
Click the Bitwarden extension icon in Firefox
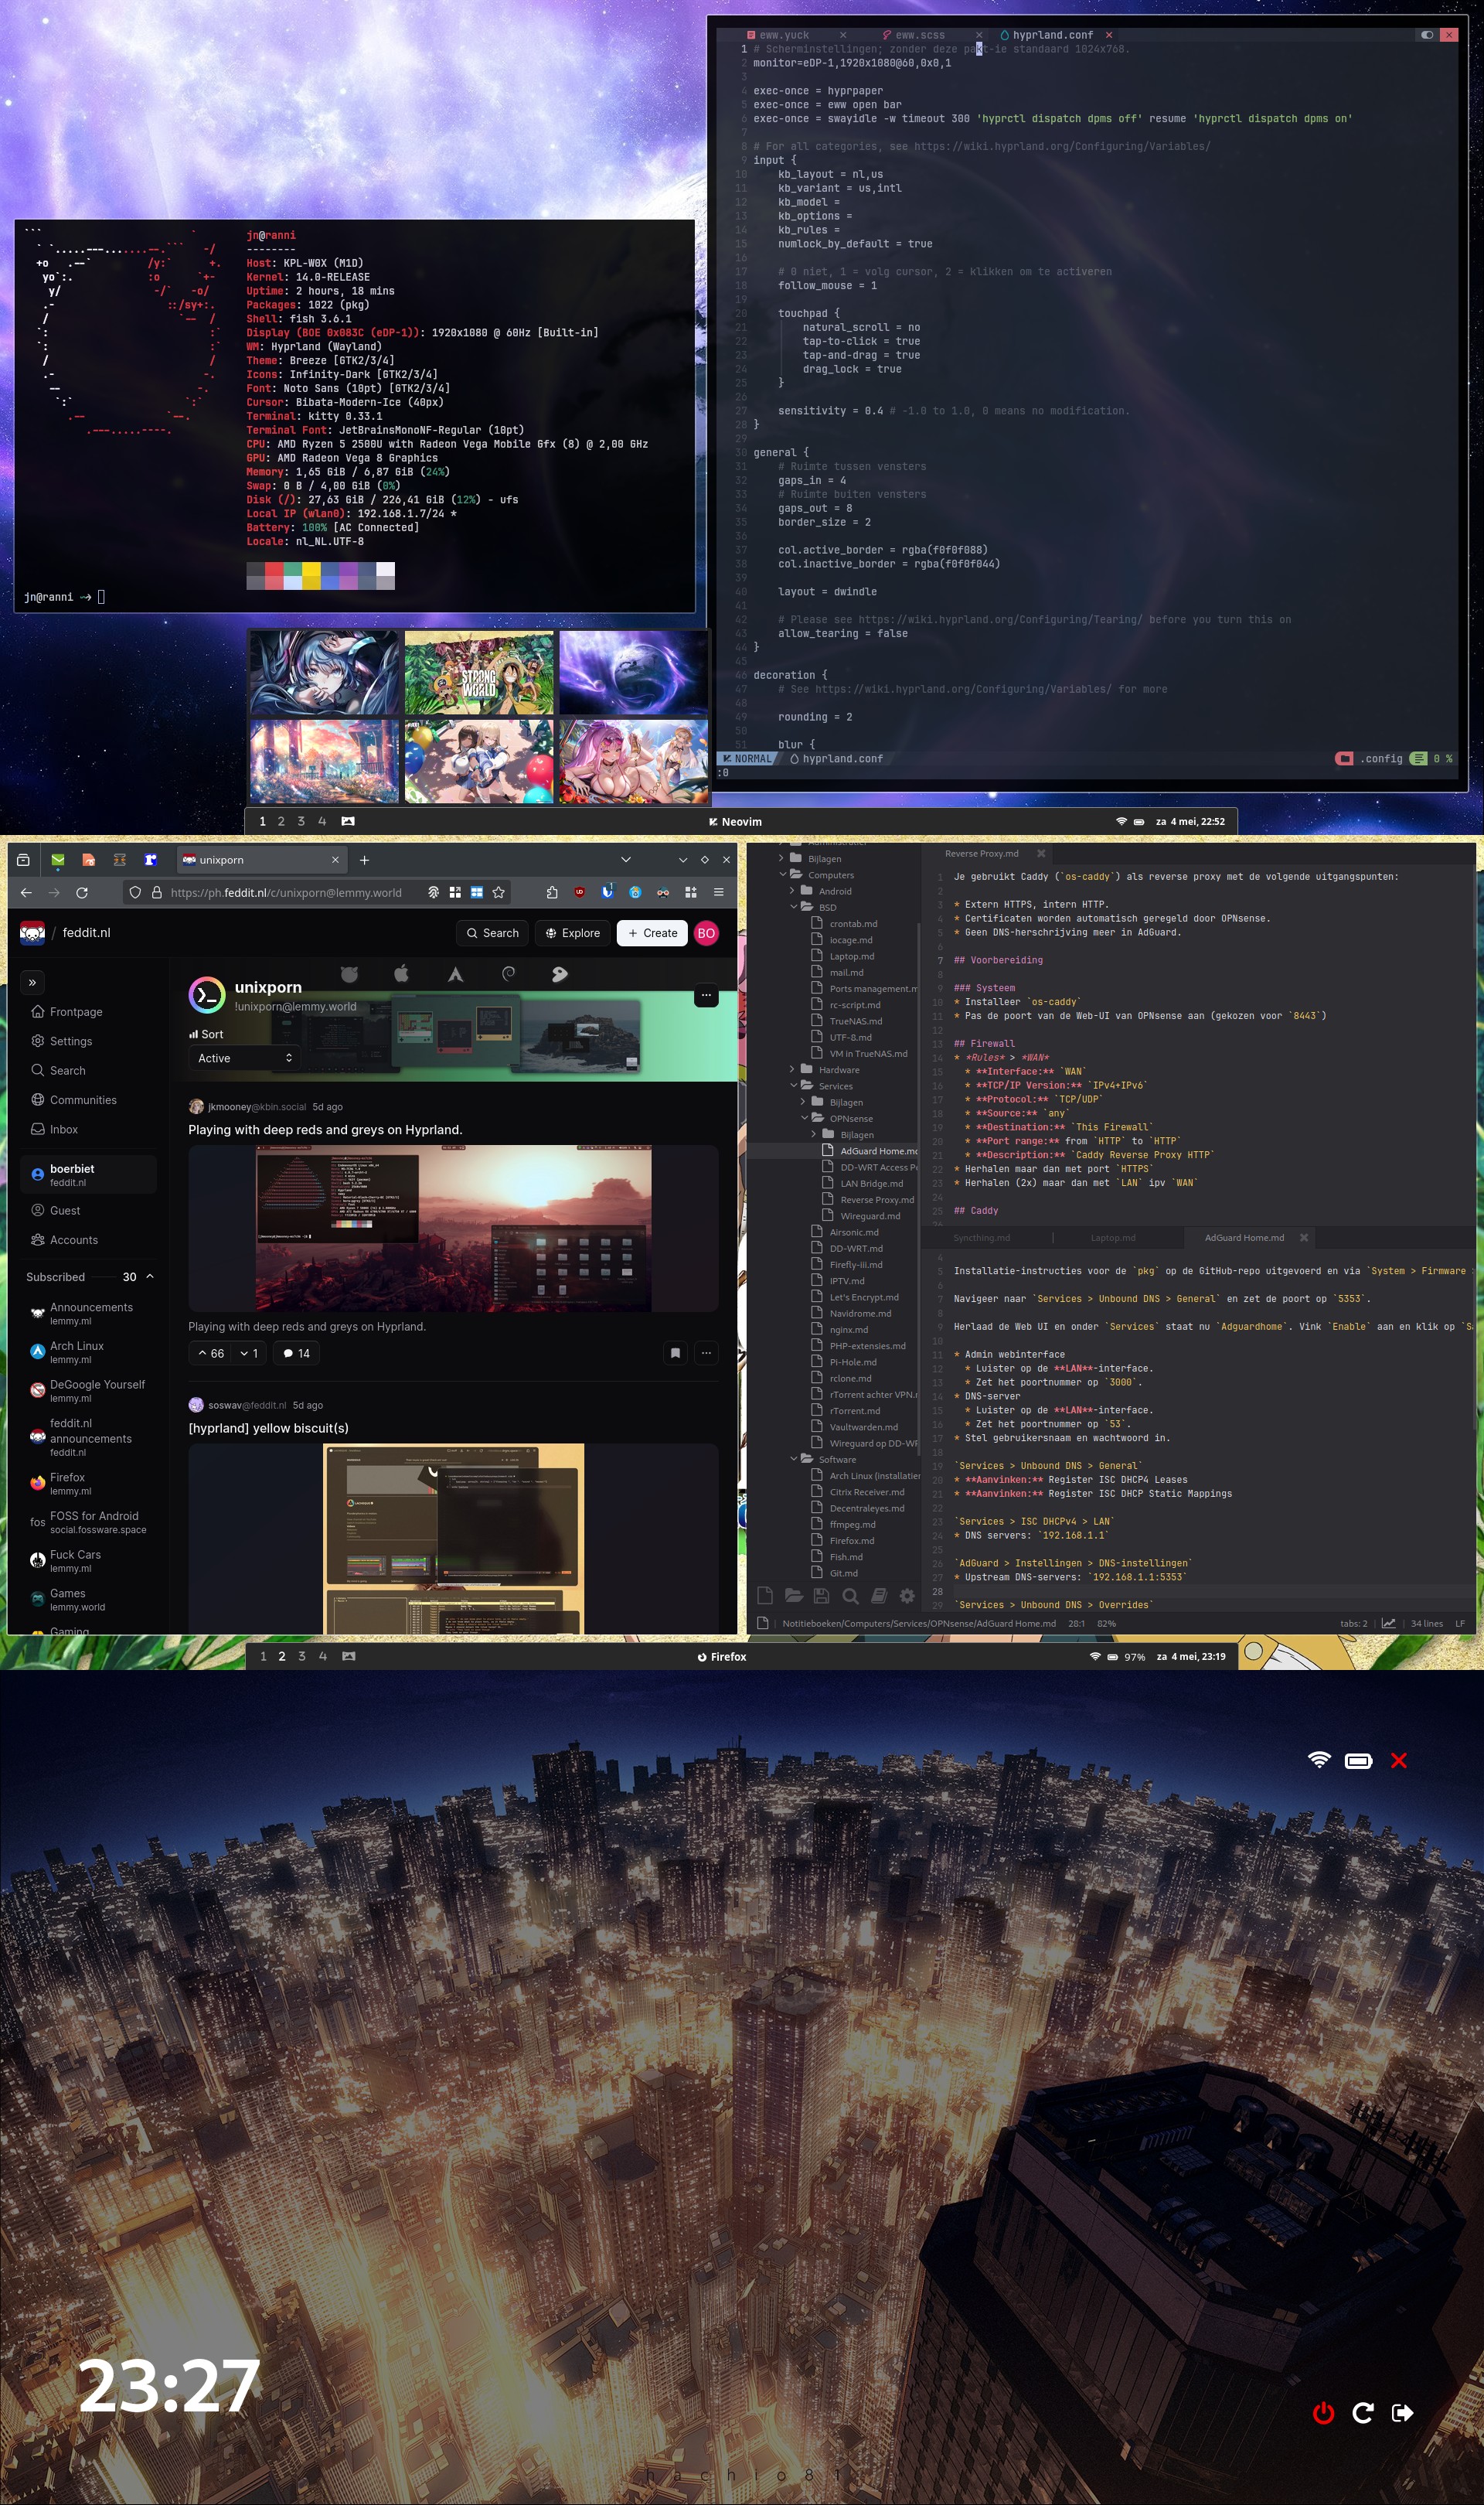[x=607, y=892]
